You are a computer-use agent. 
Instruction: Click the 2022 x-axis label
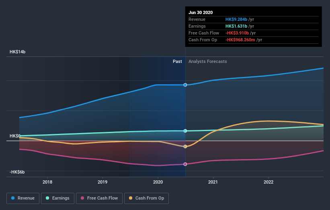click(x=269, y=182)
